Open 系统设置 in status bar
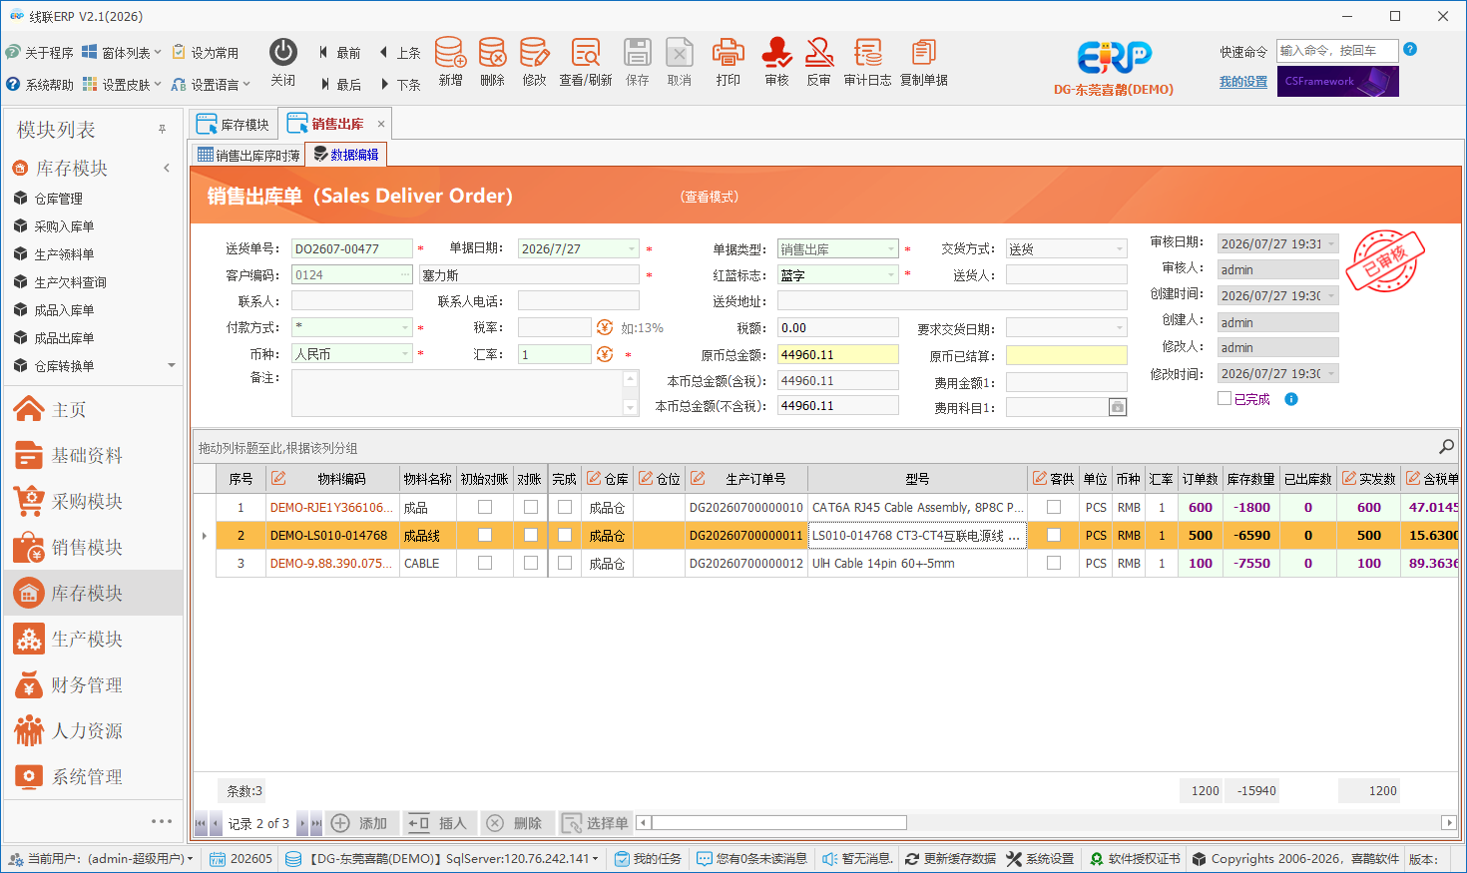 [x=1040, y=859]
